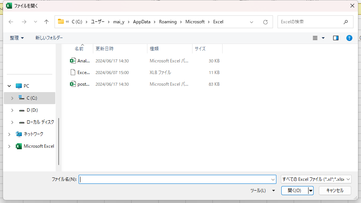Toggle the preview pane

click(336, 38)
